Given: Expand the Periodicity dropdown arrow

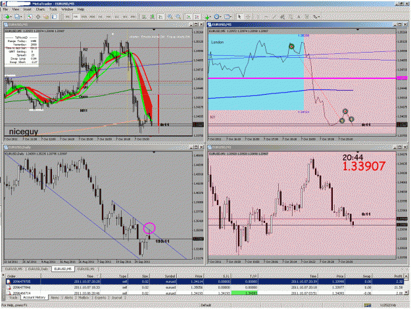Looking at the screenshot, I should (x=221, y=17).
